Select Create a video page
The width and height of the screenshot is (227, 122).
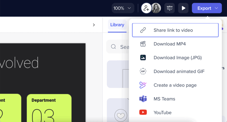pos(175,85)
